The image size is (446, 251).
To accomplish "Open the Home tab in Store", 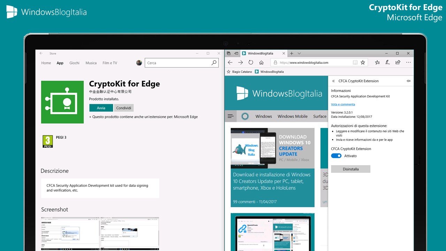I will click(x=46, y=63).
